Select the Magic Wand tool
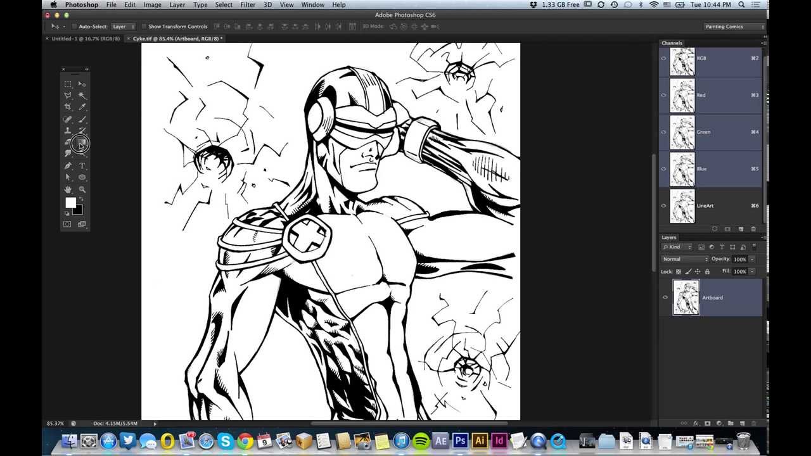The width and height of the screenshot is (811, 456). tap(82, 96)
